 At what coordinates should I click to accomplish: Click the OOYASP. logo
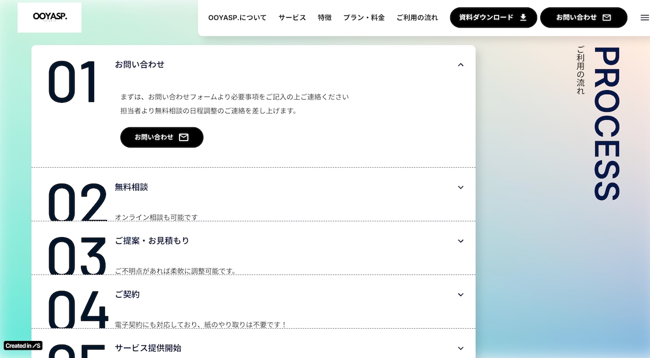coord(50,18)
